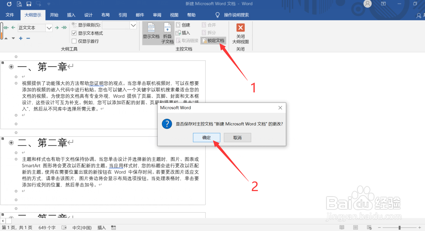Toggle 锁定文档 button

coord(213,41)
